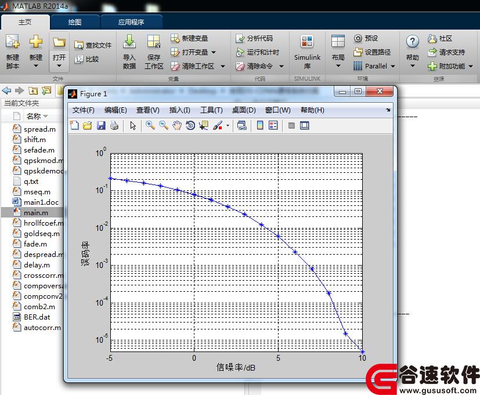The image size is (480, 395).
Task: Select the Pan hand tool
Action: pos(177,125)
